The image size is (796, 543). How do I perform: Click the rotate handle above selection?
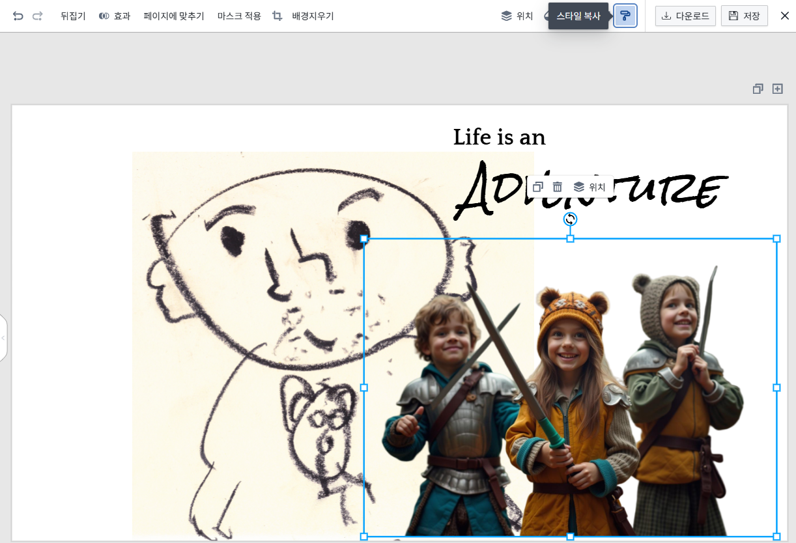pyautogui.click(x=570, y=219)
